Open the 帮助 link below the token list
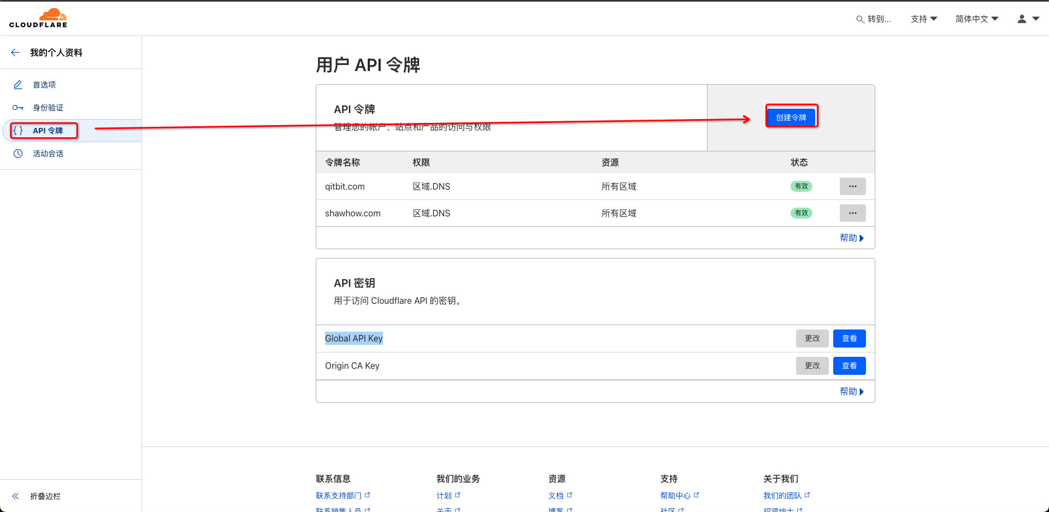1049x512 pixels. [x=848, y=238]
